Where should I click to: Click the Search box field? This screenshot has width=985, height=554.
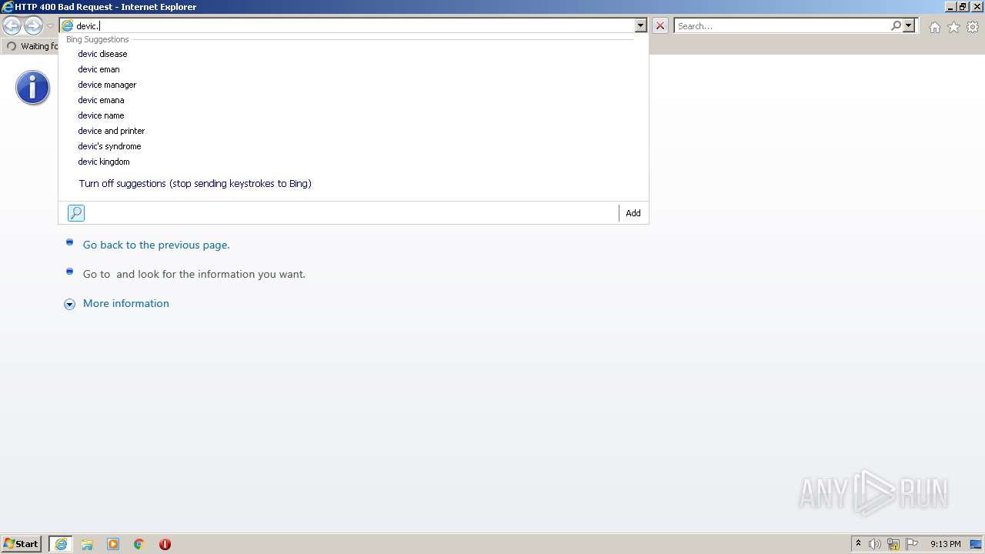(x=781, y=26)
